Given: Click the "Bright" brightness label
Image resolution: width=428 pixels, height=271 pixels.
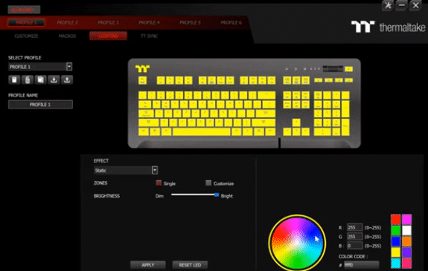Looking at the screenshot, I should click(x=227, y=196).
